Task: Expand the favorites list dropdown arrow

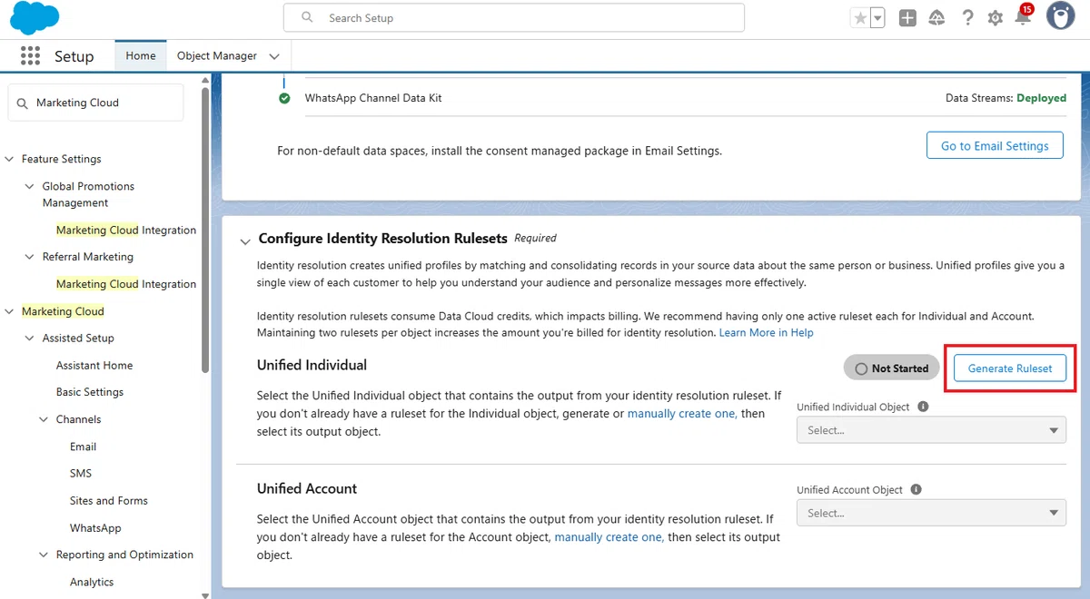Action: pos(877,18)
